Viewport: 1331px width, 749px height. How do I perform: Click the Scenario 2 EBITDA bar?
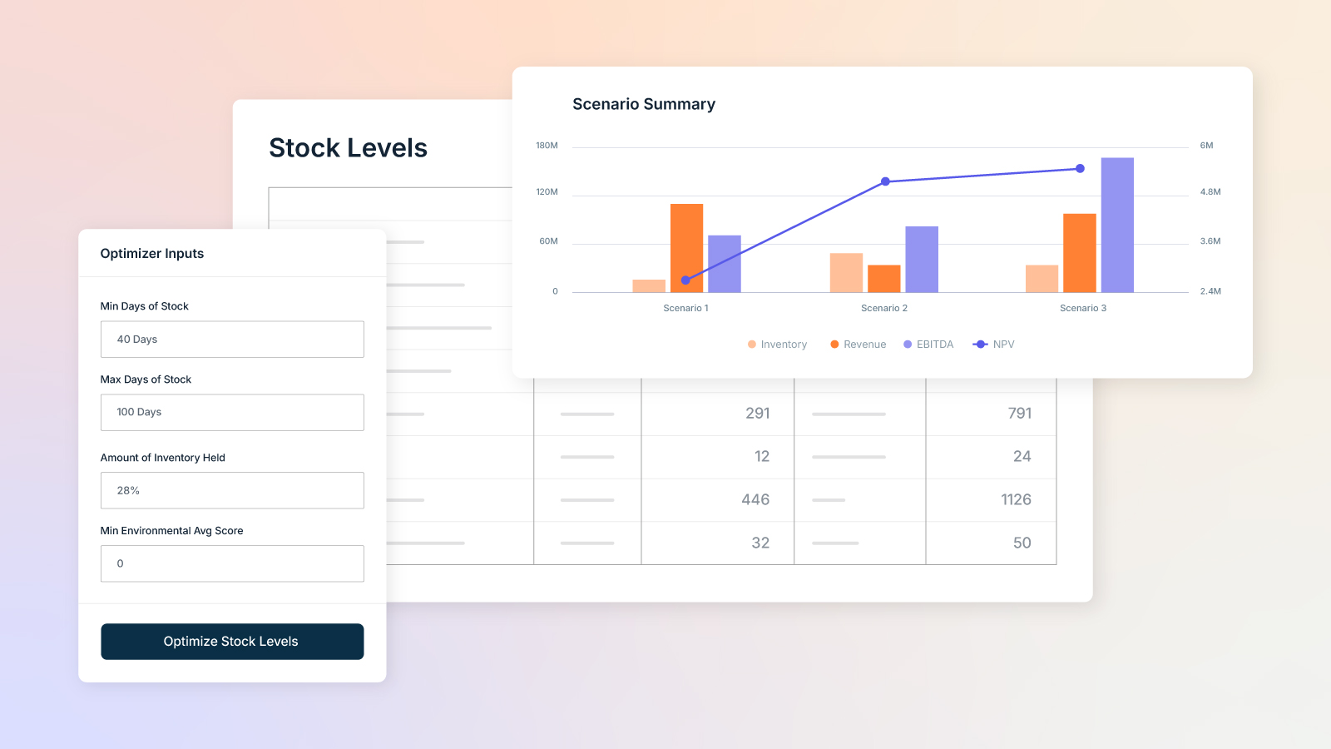click(922, 260)
